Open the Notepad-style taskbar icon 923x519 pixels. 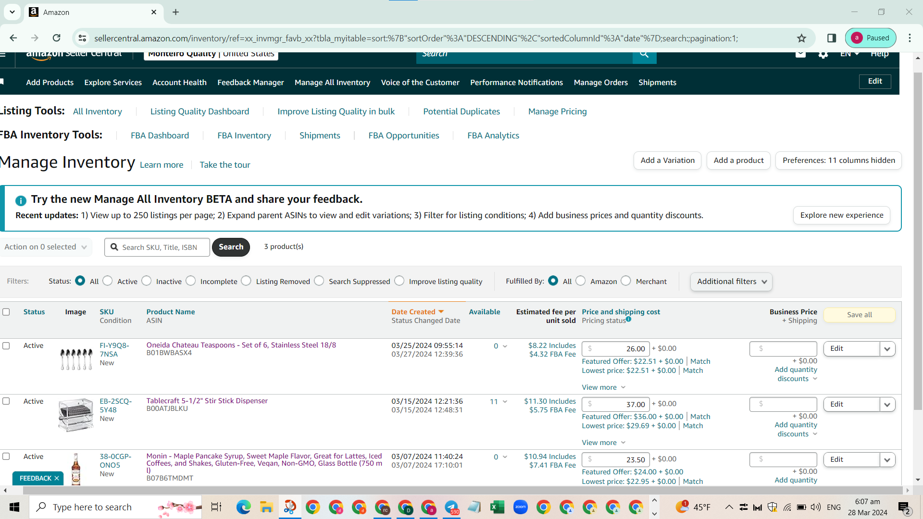[474, 507]
